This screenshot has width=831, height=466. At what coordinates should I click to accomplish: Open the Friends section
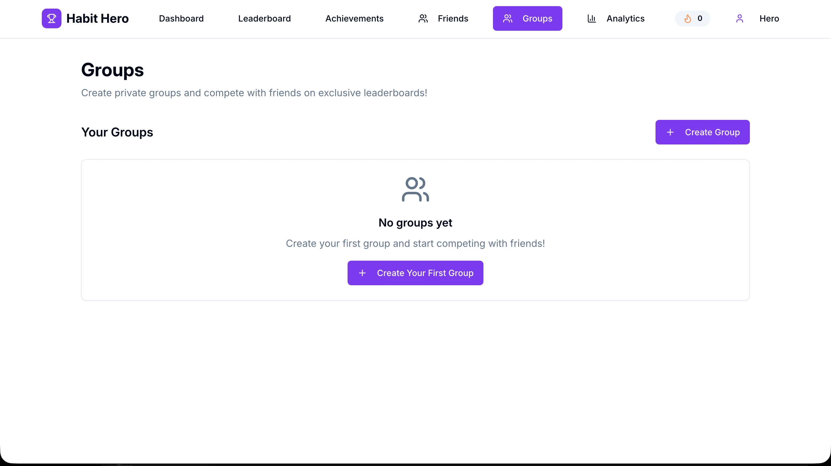[x=453, y=18]
